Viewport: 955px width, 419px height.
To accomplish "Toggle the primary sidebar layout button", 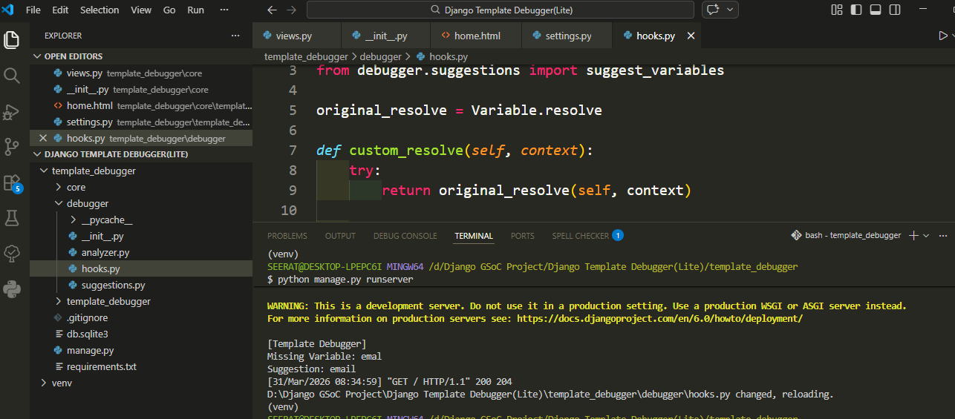I will pos(856,10).
